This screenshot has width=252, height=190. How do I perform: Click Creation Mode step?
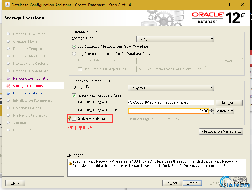(25, 41)
